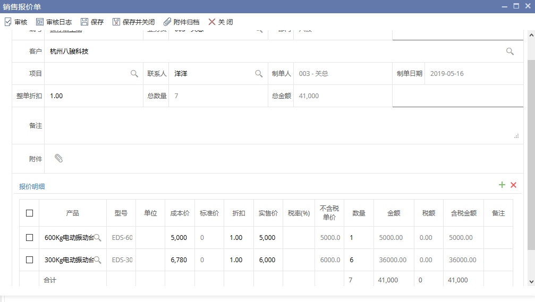The image size is (535, 302).
Task: Click the red X delete row icon
Action: [x=513, y=185]
